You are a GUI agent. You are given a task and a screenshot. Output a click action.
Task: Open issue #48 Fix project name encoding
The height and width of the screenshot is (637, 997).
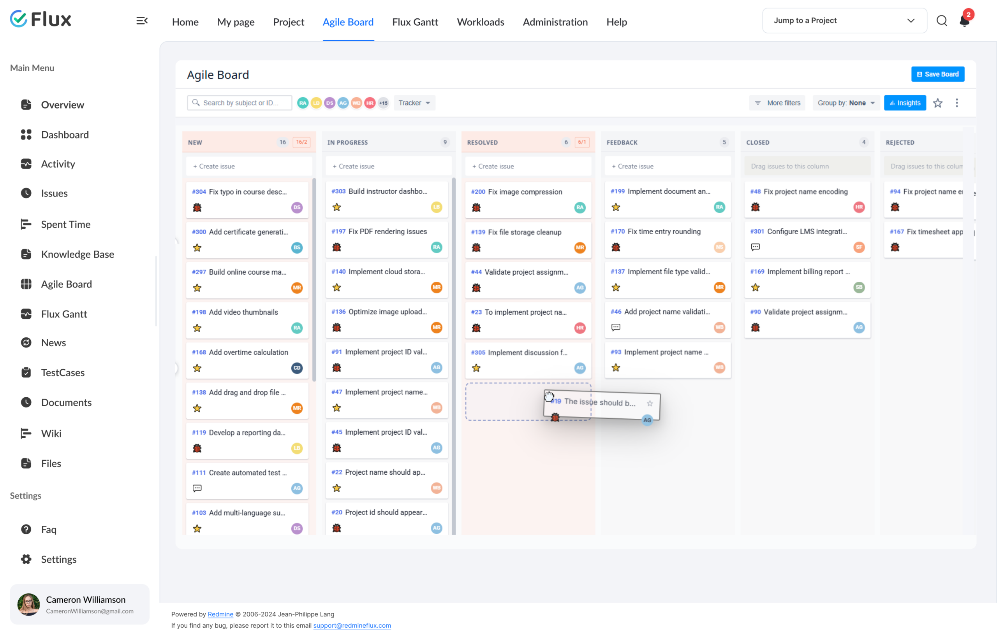pyautogui.click(x=807, y=199)
